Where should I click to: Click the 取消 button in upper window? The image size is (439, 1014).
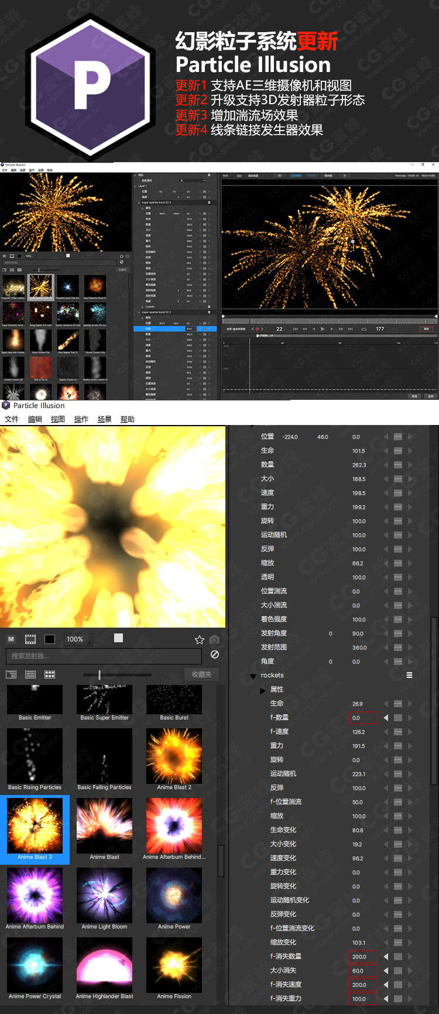click(414, 396)
